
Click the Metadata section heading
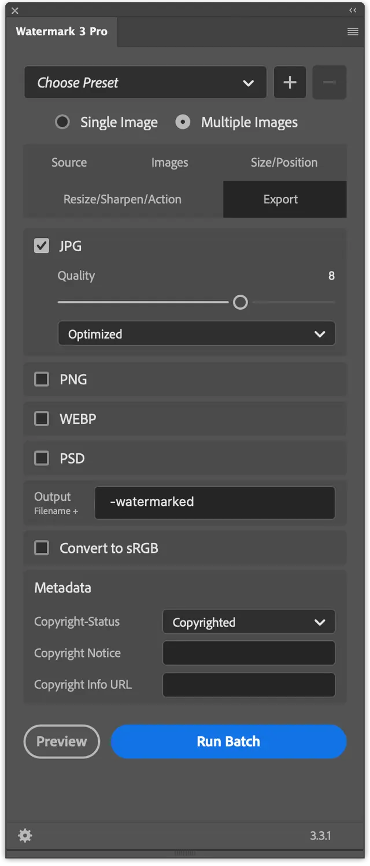(62, 588)
